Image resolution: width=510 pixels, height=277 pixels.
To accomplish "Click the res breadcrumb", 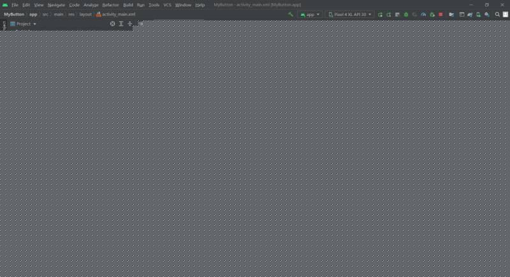I will [71, 14].
